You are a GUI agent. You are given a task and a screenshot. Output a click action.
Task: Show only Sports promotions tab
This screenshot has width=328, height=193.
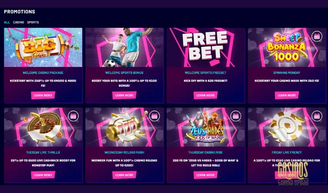33,22
